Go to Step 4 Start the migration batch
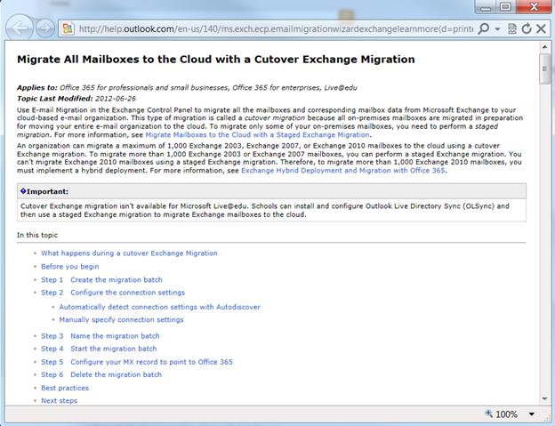The height and width of the screenshot is (426, 555). click(x=99, y=349)
